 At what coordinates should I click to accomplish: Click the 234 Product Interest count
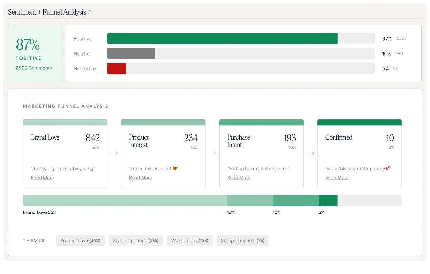[x=191, y=138]
